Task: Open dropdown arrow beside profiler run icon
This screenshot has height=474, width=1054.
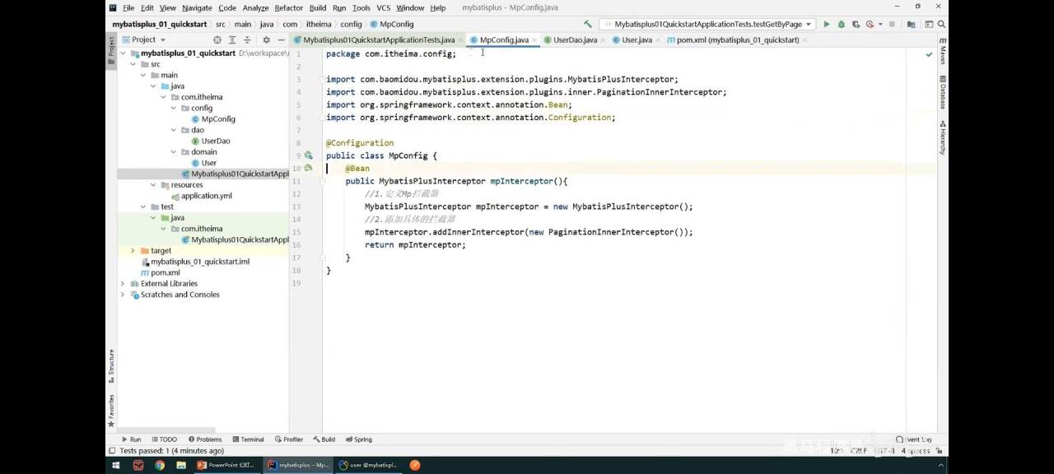Action: coord(879,25)
